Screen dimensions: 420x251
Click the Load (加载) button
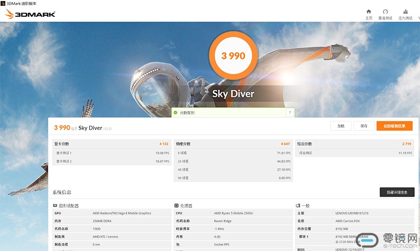click(x=341, y=126)
